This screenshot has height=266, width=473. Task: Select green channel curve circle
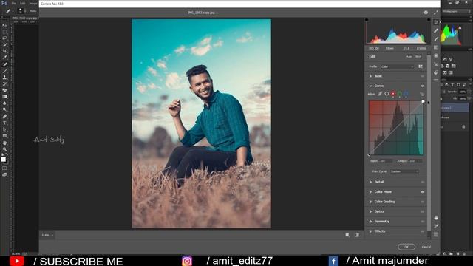(399, 94)
